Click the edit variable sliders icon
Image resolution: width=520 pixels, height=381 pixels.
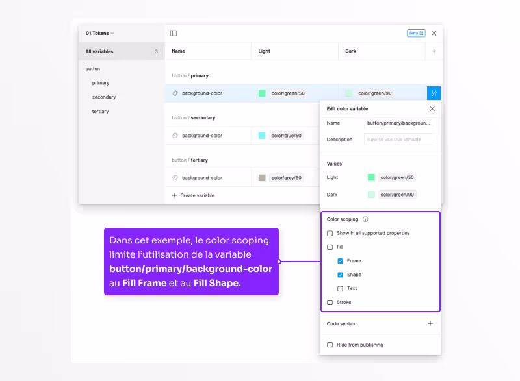click(434, 93)
